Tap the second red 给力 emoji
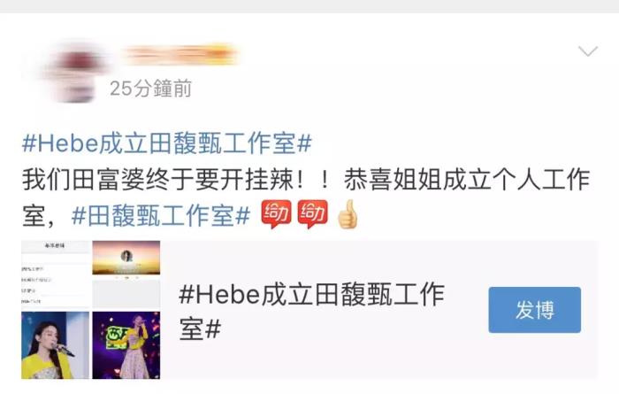 (312, 214)
